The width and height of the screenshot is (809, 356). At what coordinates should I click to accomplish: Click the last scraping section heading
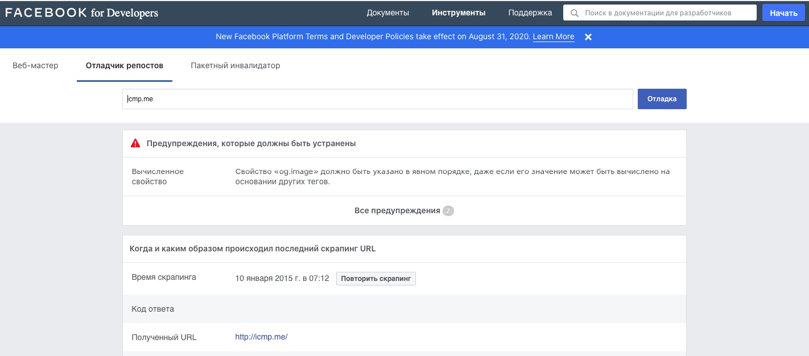[x=253, y=249]
